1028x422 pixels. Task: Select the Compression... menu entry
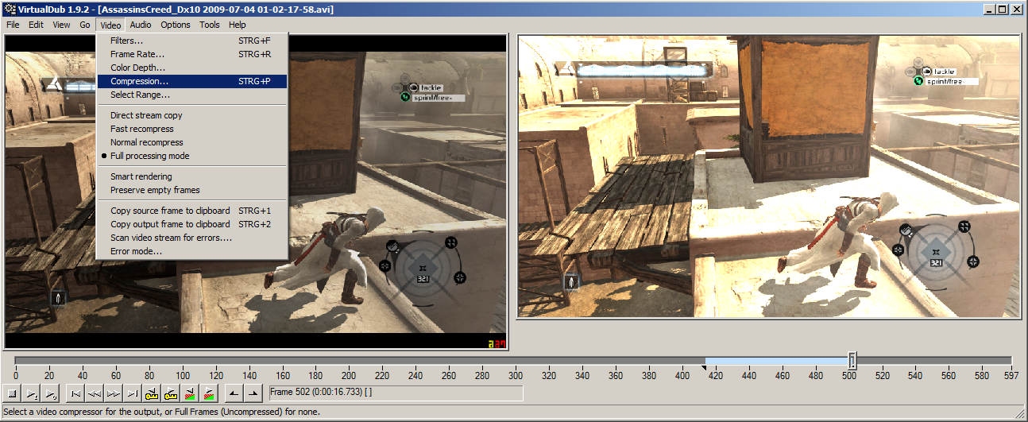[191, 81]
